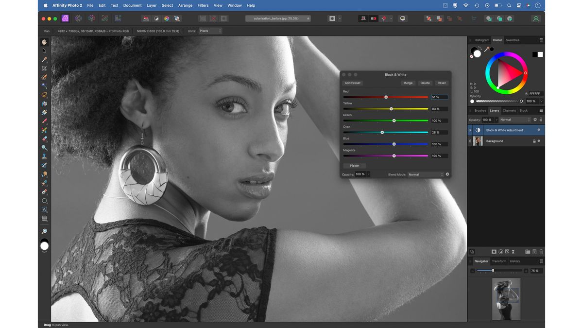
Task: Reset the Black & White adjustment
Action: [441, 83]
